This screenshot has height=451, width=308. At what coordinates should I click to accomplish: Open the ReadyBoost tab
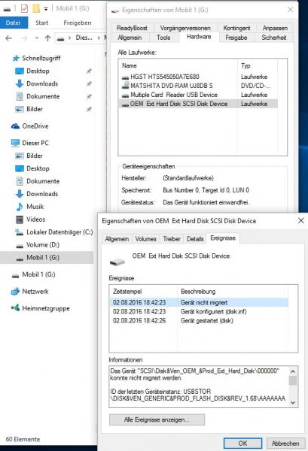pyautogui.click(x=132, y=28)
